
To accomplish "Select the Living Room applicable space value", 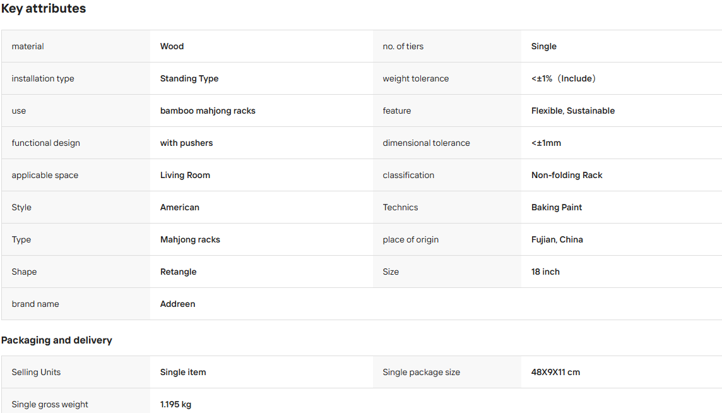I will coord(185,175).
